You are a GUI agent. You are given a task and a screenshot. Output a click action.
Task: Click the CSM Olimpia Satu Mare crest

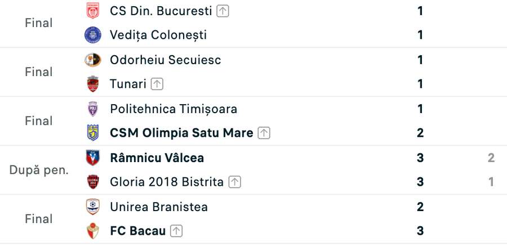pos(93,133)
